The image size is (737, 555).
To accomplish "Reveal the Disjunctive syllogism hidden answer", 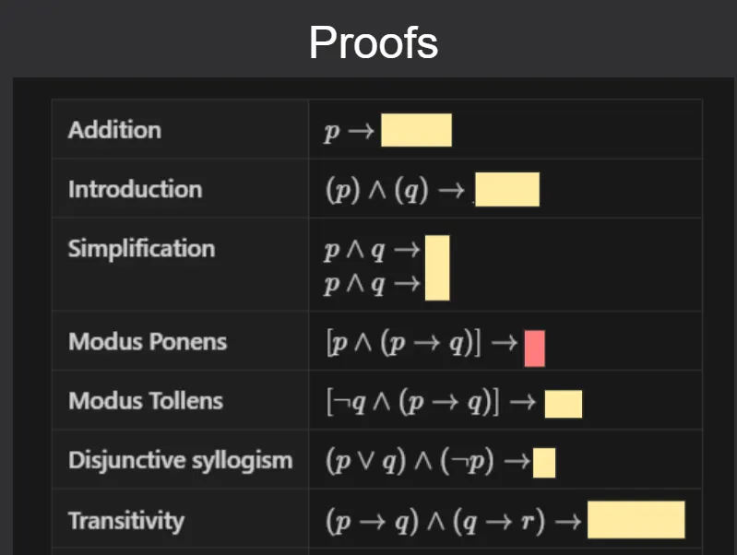I will point(544,462).
